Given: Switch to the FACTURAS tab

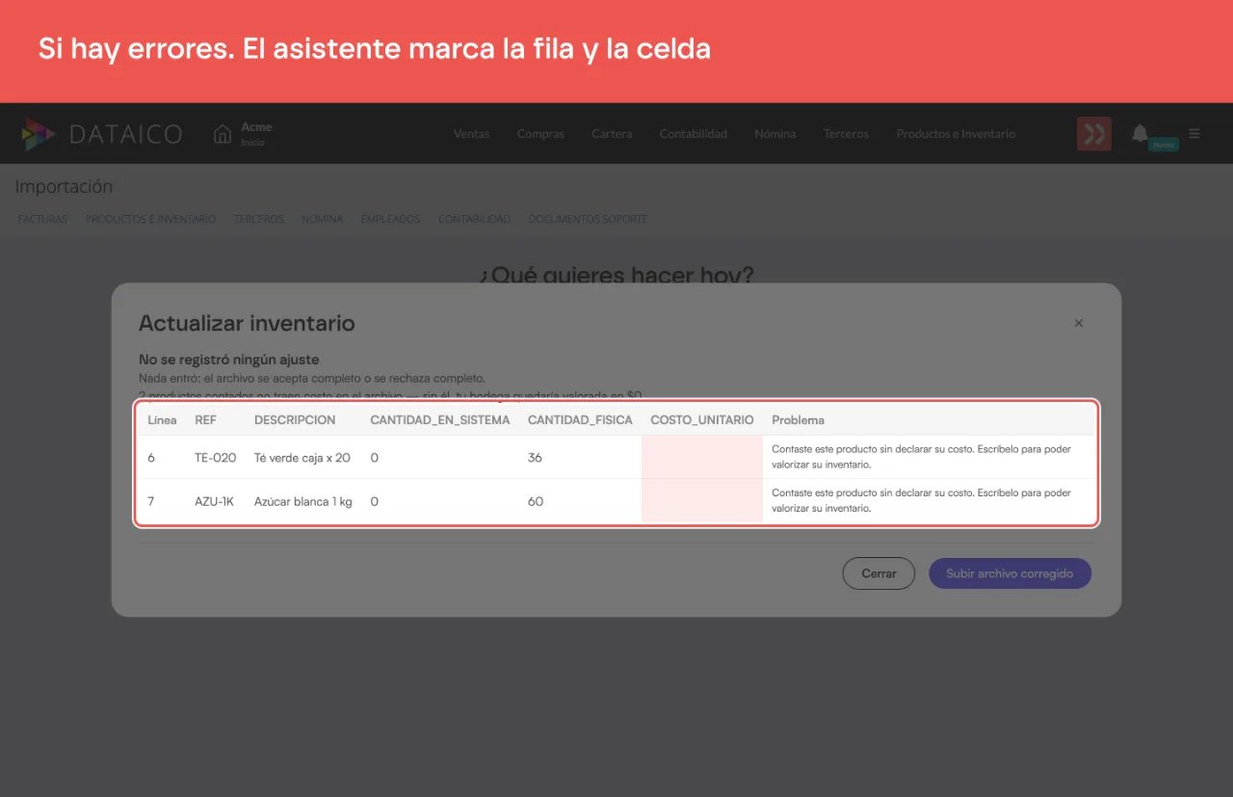Looking at the screenshot, I should (x=42, y=219).
